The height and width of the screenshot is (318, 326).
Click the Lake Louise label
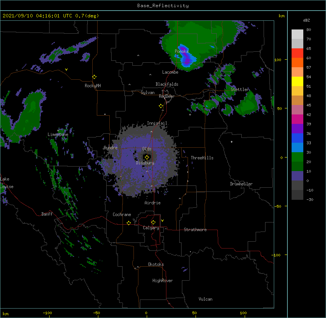(x=7, y=183)
